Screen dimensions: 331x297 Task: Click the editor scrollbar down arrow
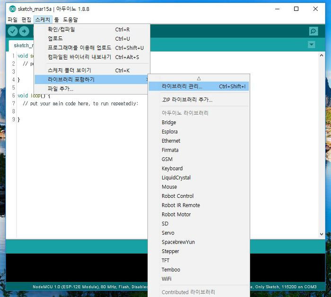(x=321, y=234)
